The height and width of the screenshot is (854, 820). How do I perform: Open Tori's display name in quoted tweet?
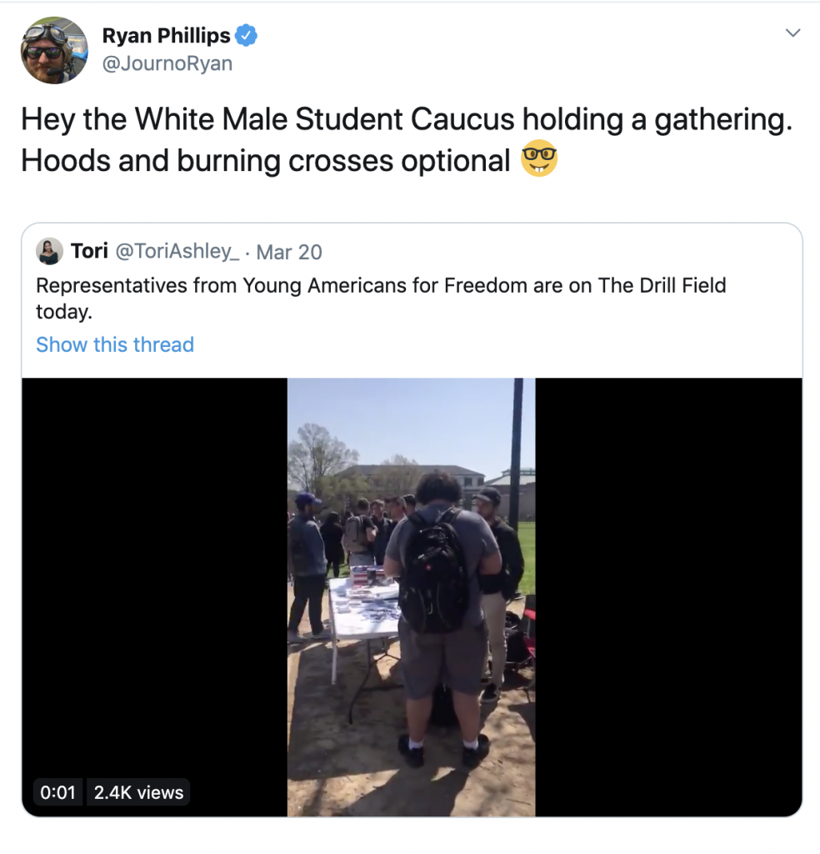coord(89,252)
